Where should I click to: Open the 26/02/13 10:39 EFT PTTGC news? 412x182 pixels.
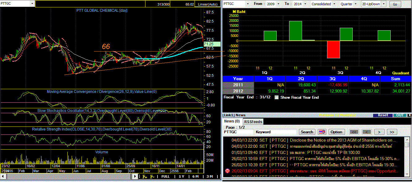click(314, 165)
